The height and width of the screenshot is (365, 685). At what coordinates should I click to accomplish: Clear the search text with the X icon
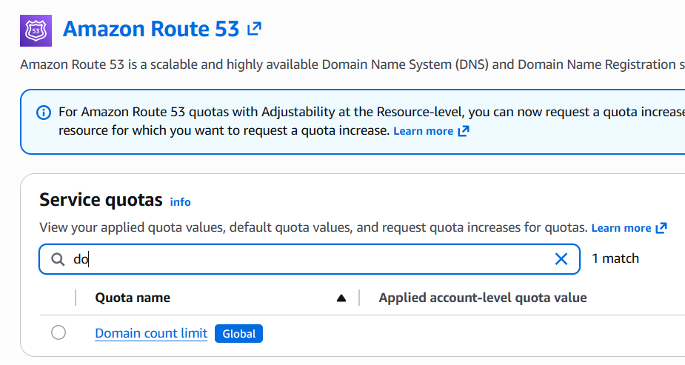(561, 259)
